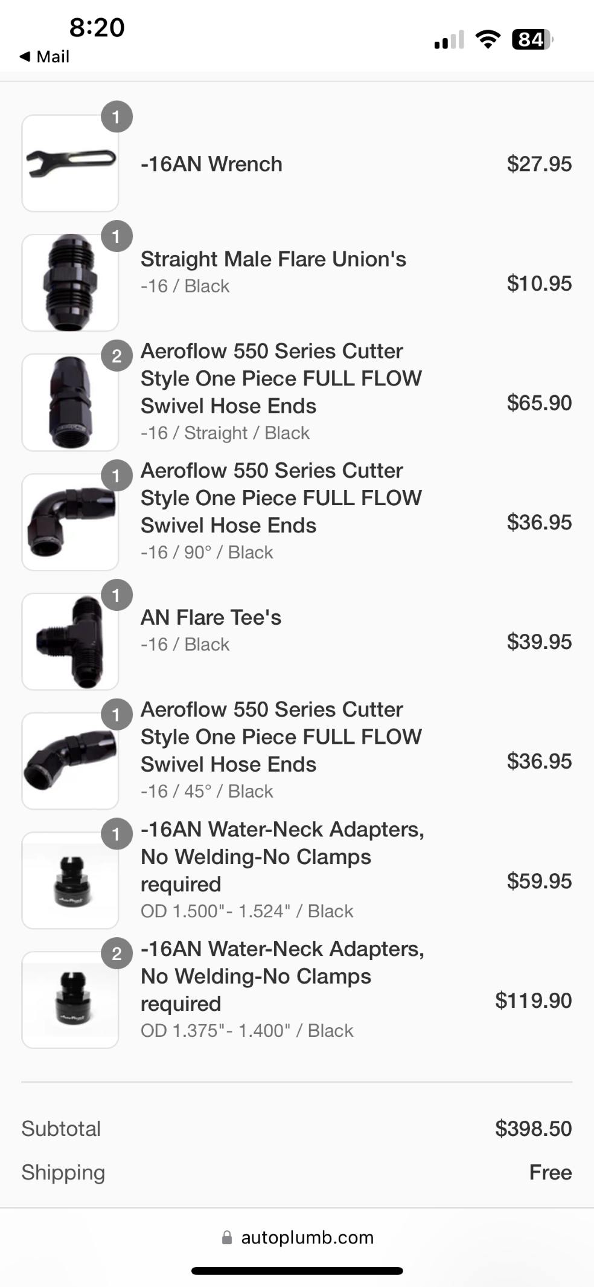Viewport: 594px width, 1287px height.
Task: Tap the home indicator bar at the bottom
Action: 297,1271
